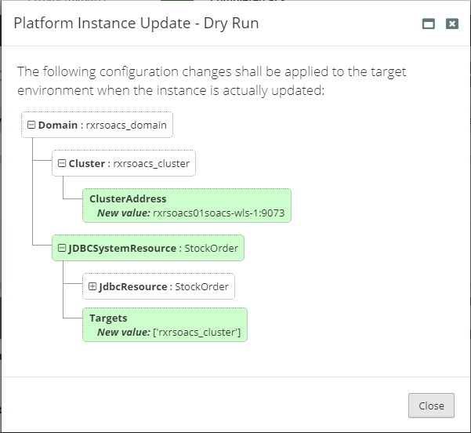Click the Domain label text

pos(57,125)
